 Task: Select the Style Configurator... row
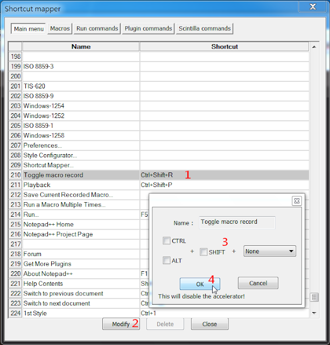coord(159,155)
